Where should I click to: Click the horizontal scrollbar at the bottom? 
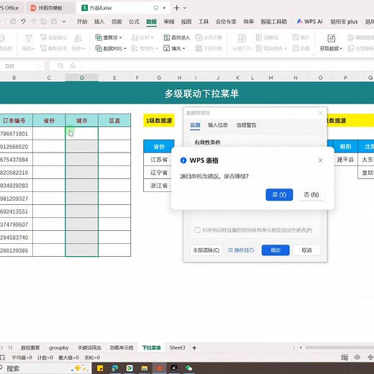(x=339, y=347)
